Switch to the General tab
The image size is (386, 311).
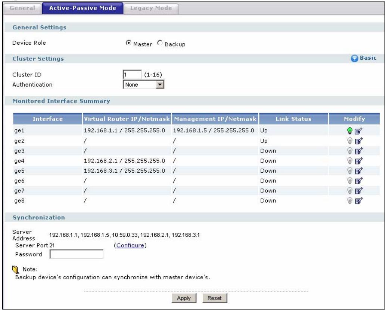coord(22,8)
